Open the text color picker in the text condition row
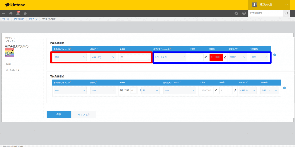This screenshot has width=295, height=147. coord(206,57)
